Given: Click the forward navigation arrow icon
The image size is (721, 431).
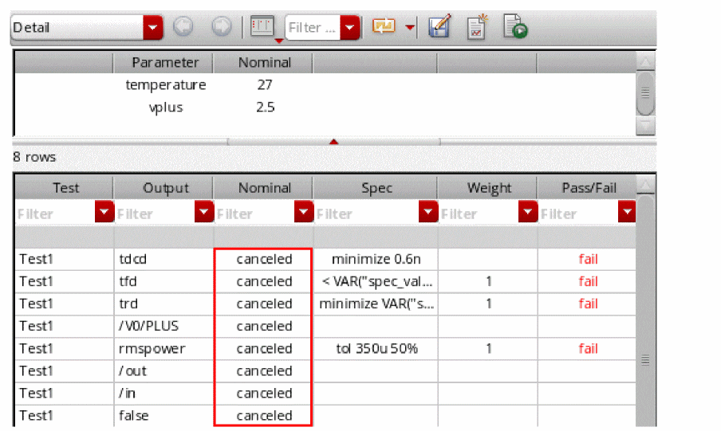Looking at the screenshot, I should click(222, 26).
